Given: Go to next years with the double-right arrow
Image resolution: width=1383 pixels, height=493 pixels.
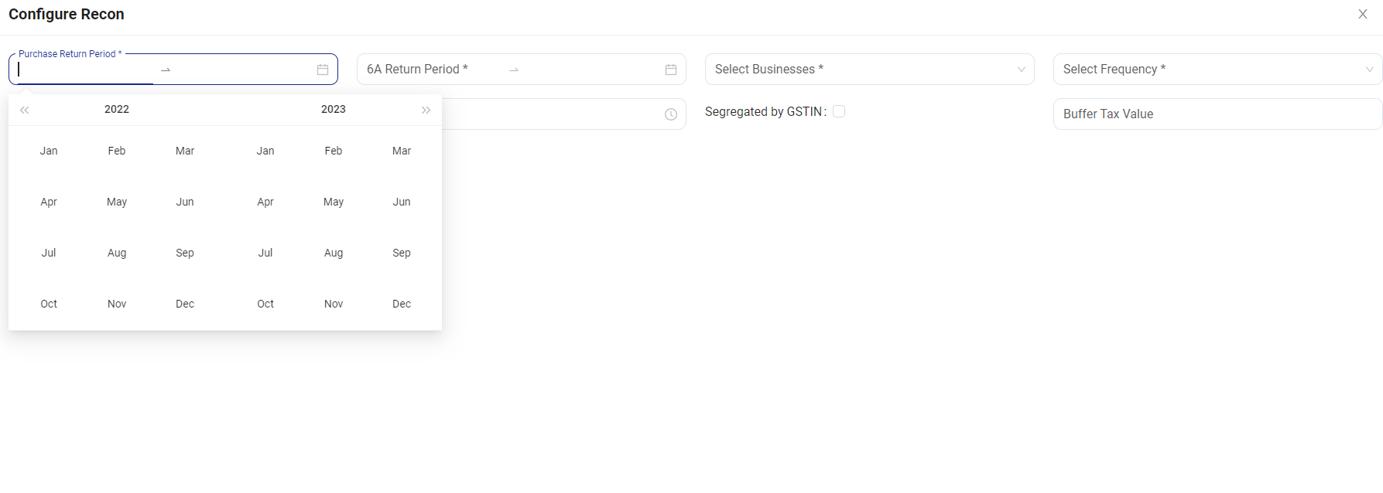Looking at the screenshot, I should pyautogui.click(x=426, y=110).
